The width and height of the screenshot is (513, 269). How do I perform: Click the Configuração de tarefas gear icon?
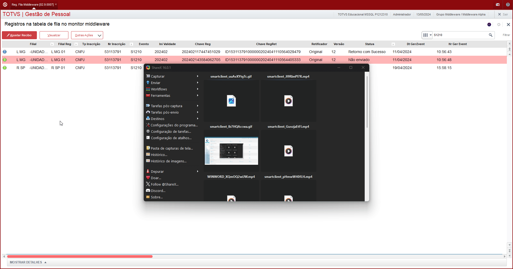click(148, 131)
